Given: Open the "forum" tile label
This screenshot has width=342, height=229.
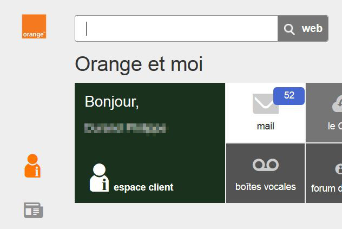Looking at the screenshot, I should point(326,188).
